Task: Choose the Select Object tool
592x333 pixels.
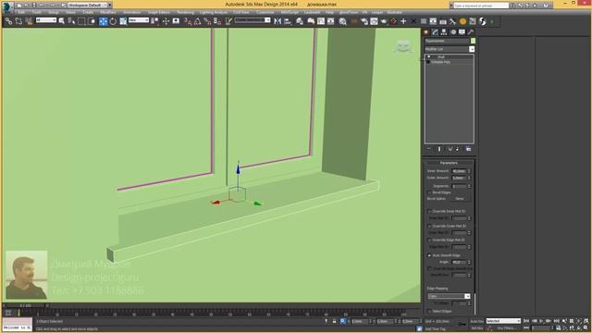Action: pos(62,21)
